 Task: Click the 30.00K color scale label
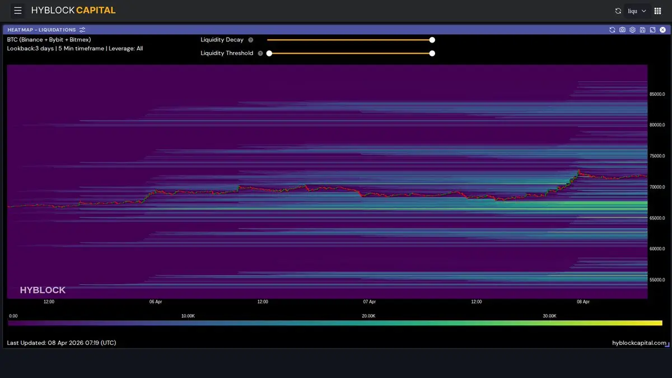549,316
